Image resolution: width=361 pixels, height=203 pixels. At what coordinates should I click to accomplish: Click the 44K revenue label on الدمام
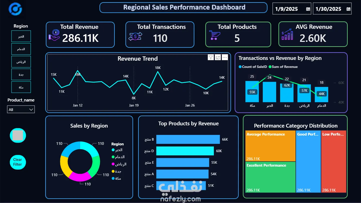tap(321, 94)
